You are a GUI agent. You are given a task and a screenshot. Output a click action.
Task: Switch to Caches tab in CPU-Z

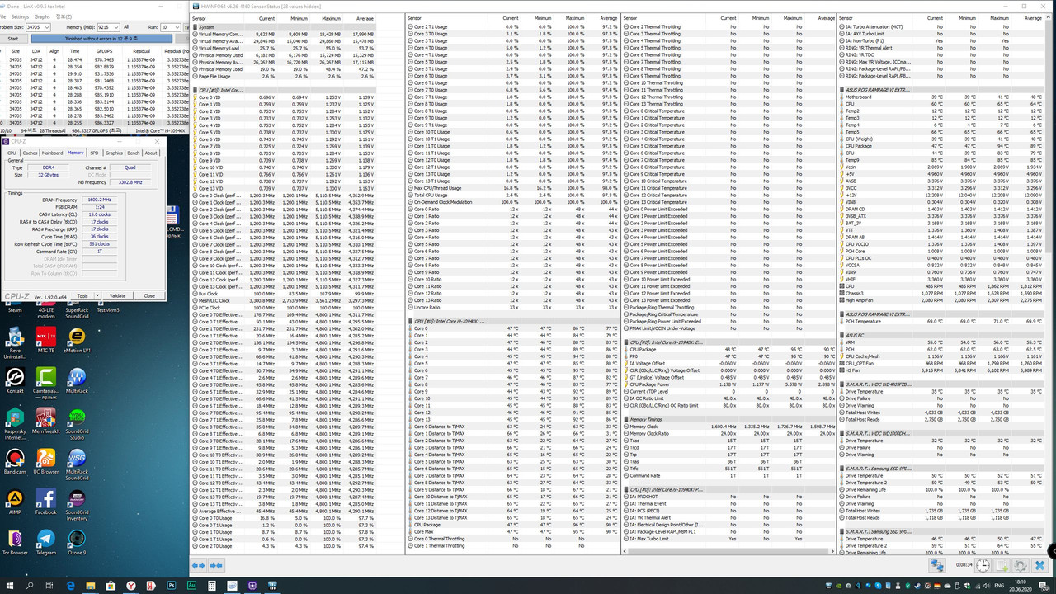[30, 153]
